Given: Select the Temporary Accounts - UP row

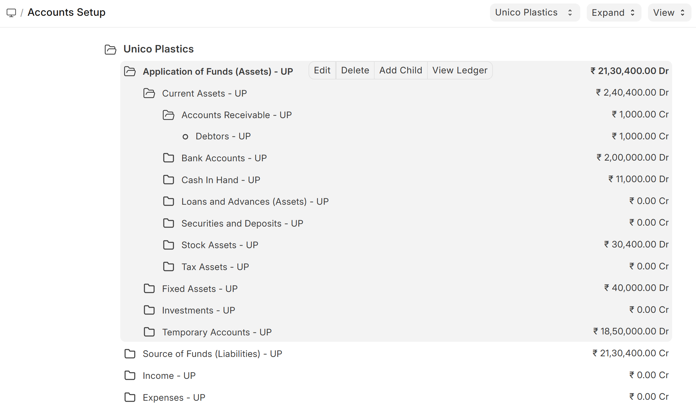Looking at the screenshot, I should pyautogui.click(x=217, y=332).
